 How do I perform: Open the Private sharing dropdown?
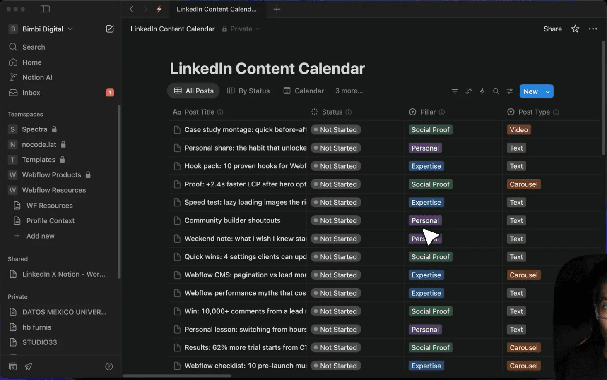coord(241,29)
